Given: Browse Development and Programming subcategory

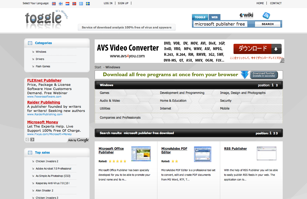Looking at the screenshot, I should 182,93.
